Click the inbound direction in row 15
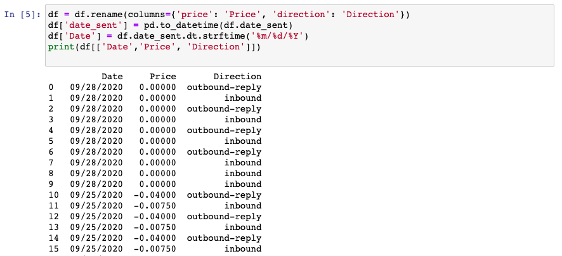This screenshot has height=256, width=562. (243, 249)
